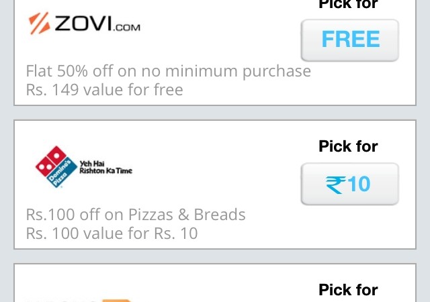Pick the Domino's coupon for ₹10
Screen dimensions: 430x302
pos(349,184)
